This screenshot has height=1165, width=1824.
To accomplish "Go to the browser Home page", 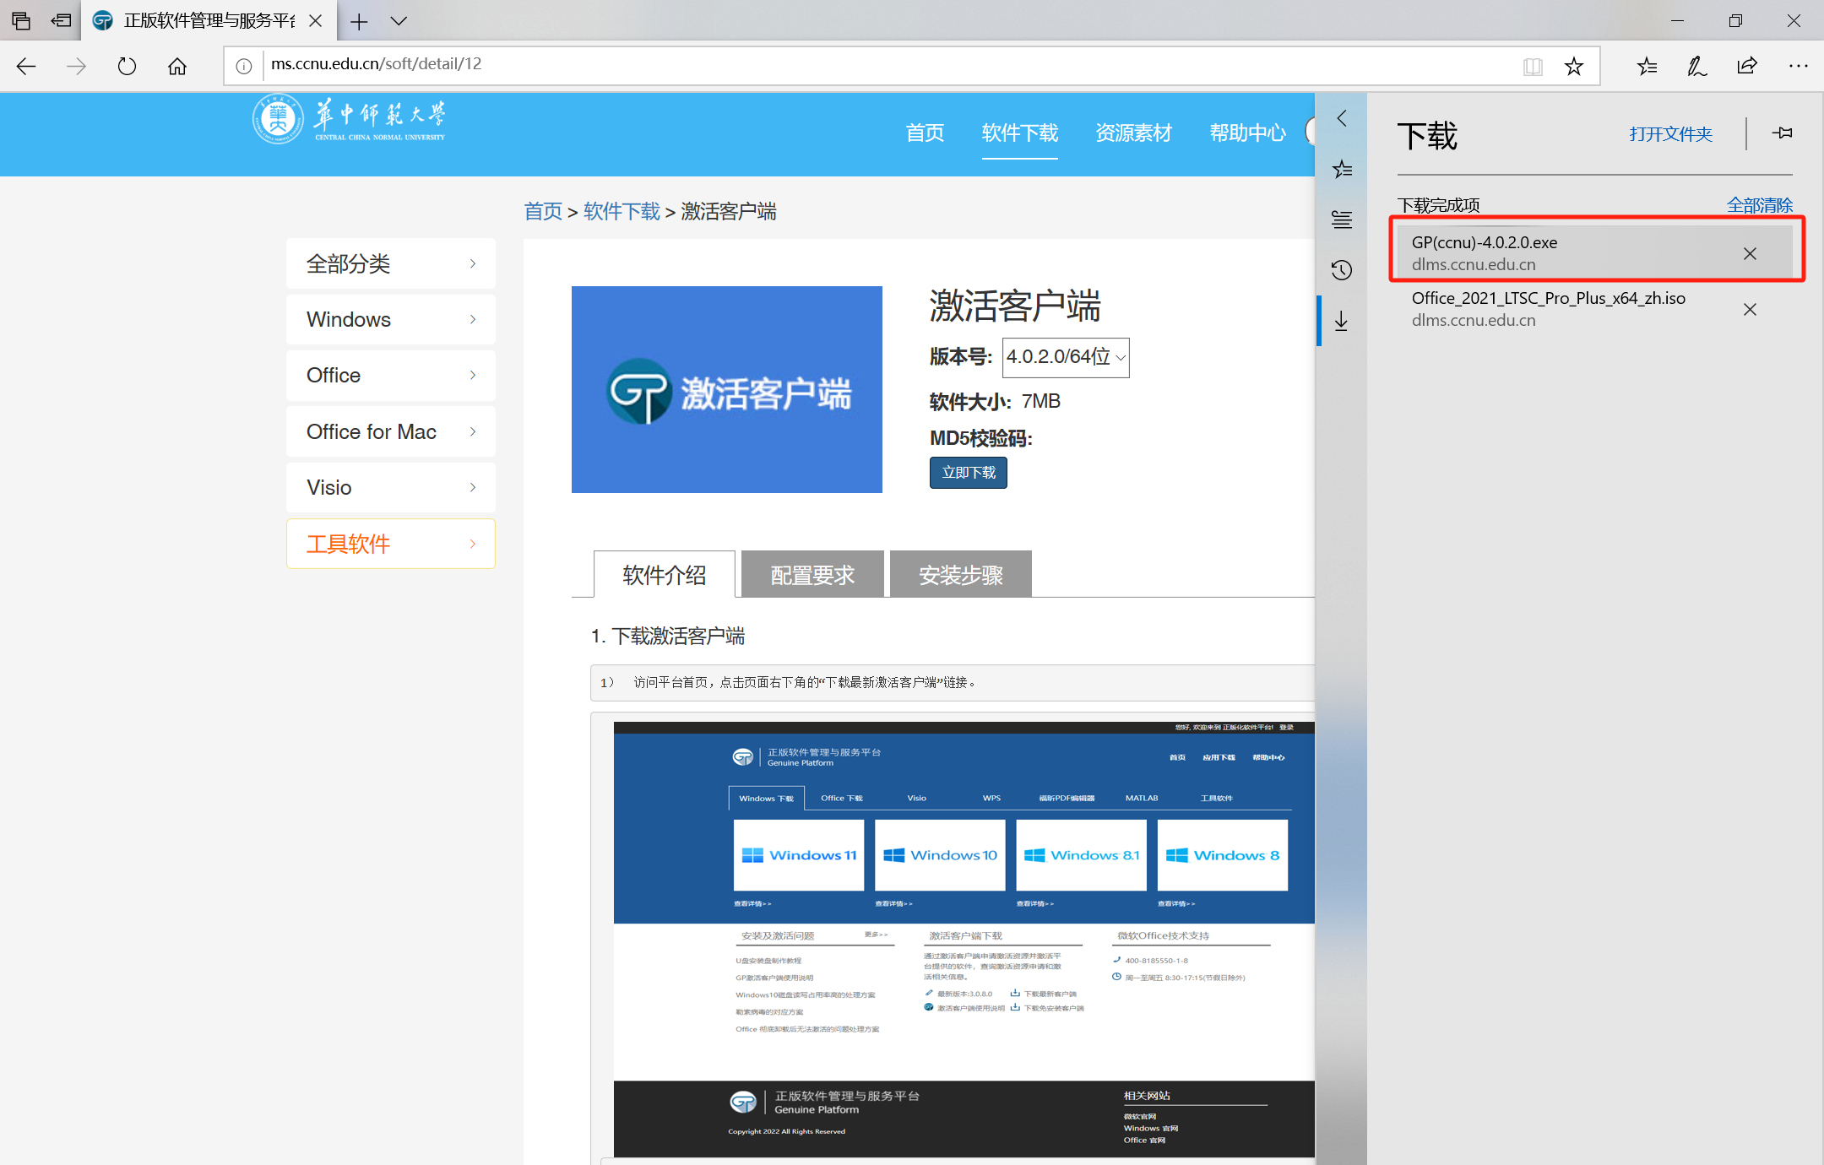I will click(177, 66).
